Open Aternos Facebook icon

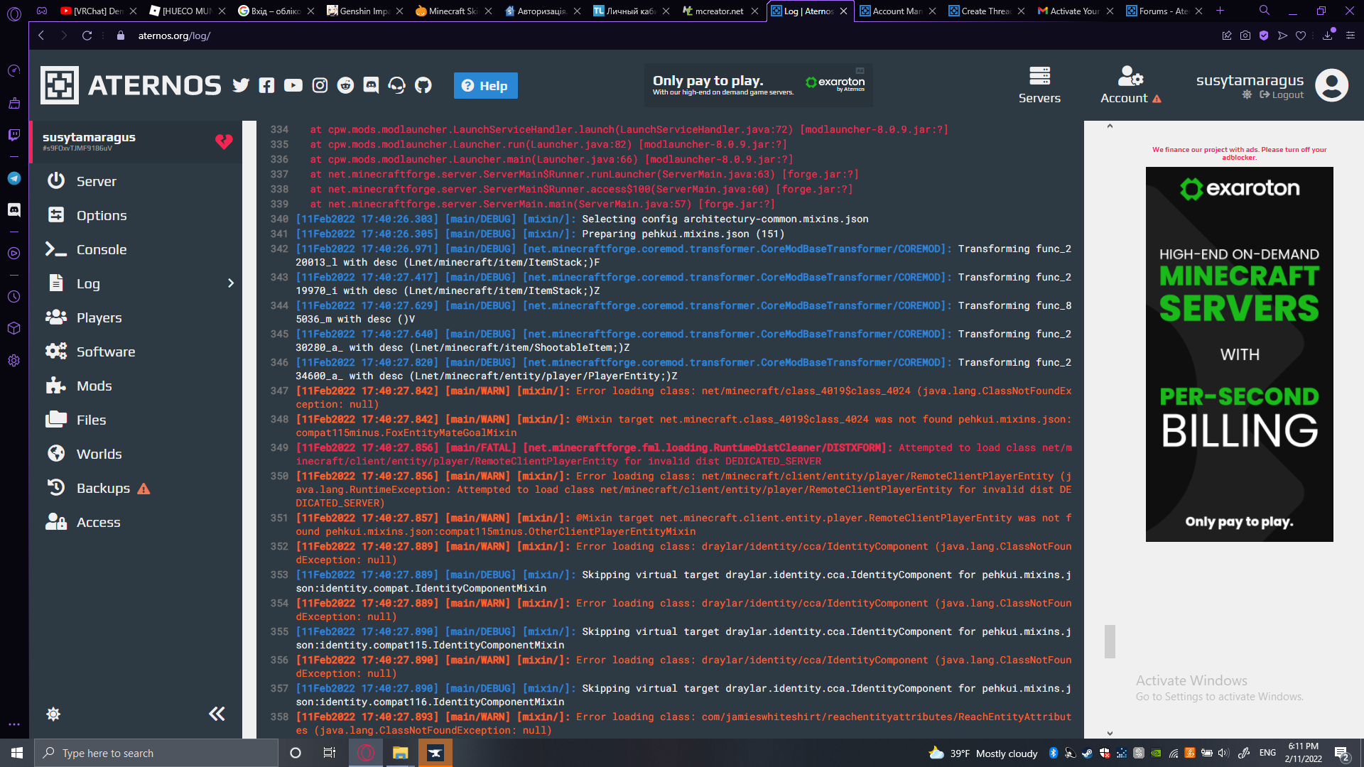click(x=266, y=85)
